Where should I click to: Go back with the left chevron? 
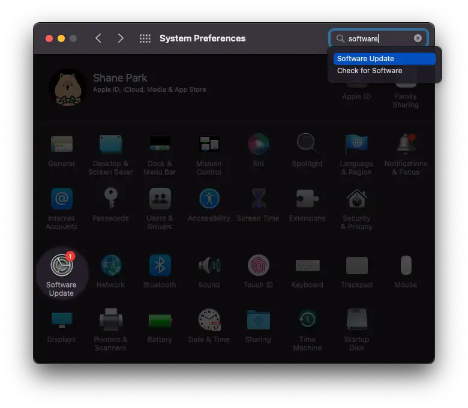pyautogui.click(x=98, y=38)
